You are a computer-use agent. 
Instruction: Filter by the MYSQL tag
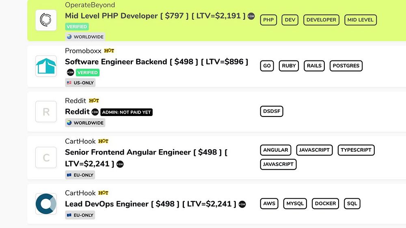coord(295,204)
